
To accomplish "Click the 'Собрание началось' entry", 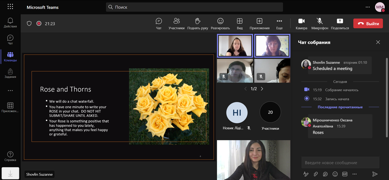I will [342, 90].
